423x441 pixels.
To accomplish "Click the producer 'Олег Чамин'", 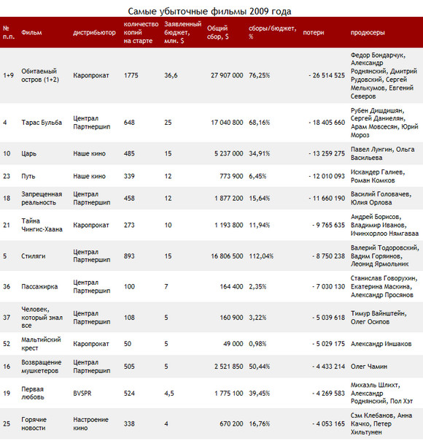I will pyautogui.click(x=369, y=367).
